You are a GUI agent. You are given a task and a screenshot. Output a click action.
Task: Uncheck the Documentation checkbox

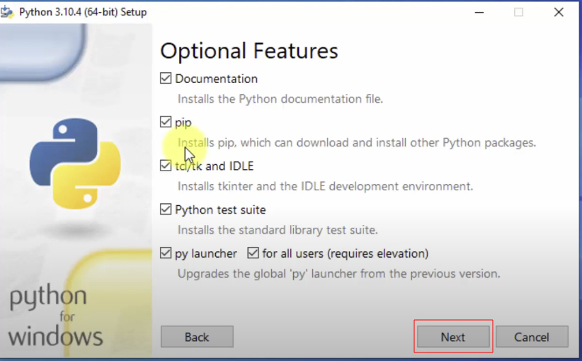pos(166,79)
